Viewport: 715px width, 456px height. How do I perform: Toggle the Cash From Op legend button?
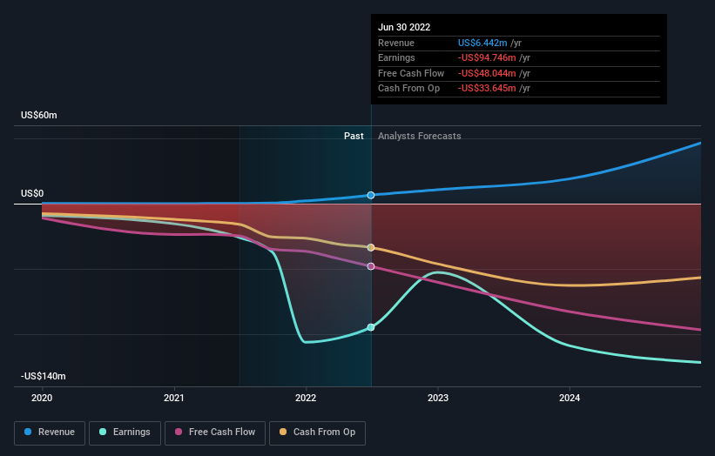pos(317,433)
